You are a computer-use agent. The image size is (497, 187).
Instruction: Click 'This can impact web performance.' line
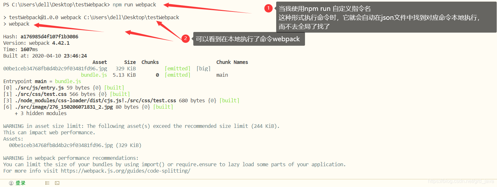49,132
